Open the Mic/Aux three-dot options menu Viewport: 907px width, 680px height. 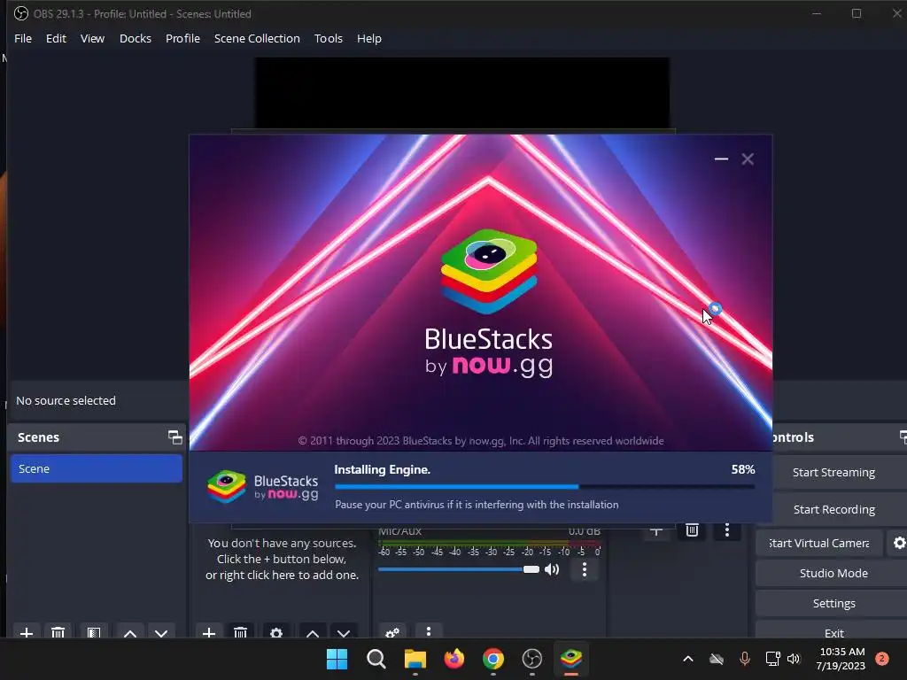click(x=585, y=569)
